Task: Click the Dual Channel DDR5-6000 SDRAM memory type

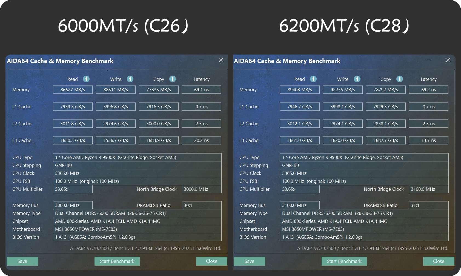Action: tap(137, 213)
